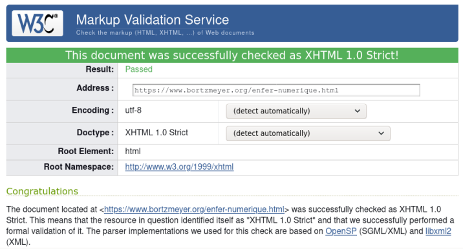The width and height of the screenshot is (463, 250).
Task: Open the OpenSP parser link
Action: coord(341,231)
